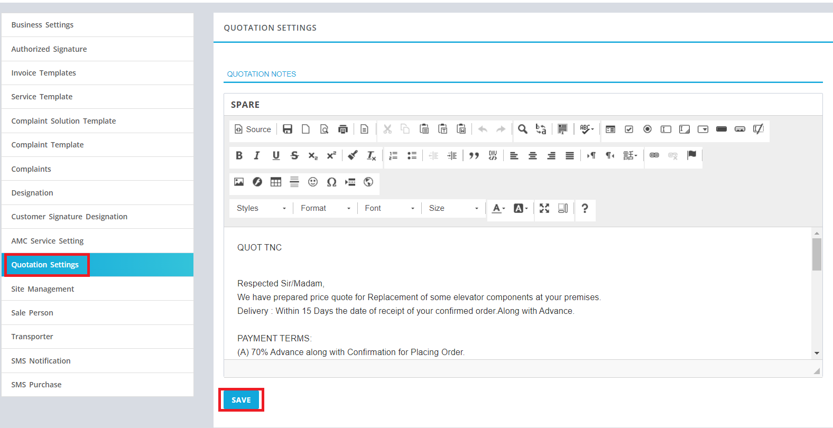The image size is (833, 428).
Task: Open the Styles dropdown
Action: pos(261,208)
